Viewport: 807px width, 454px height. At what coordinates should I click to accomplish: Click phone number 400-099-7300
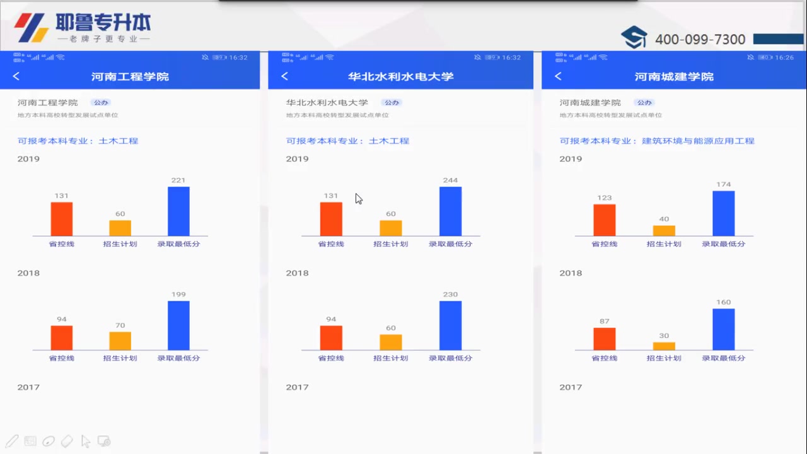(700, 39)
